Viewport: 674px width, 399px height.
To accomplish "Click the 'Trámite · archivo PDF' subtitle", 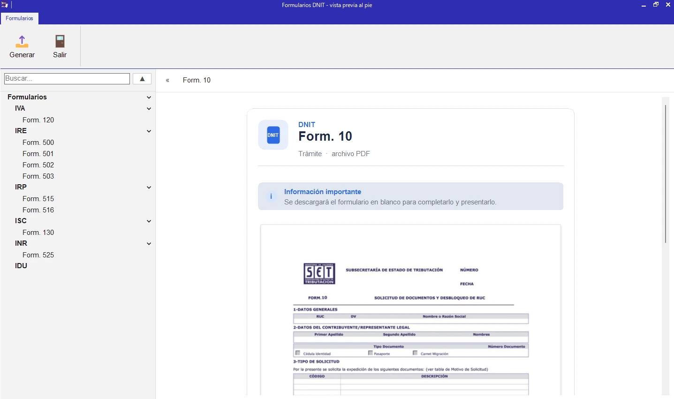I will (334, 154).
